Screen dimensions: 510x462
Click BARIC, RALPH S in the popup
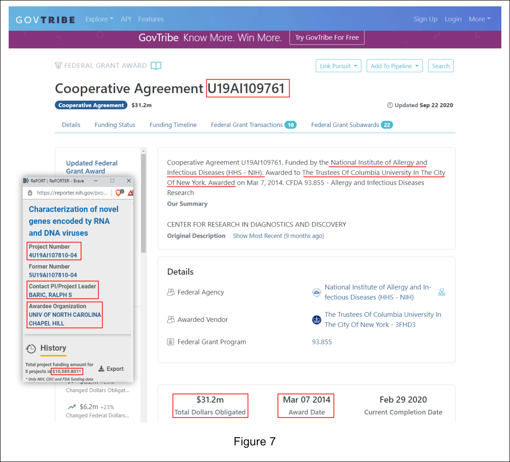point(50,295)
